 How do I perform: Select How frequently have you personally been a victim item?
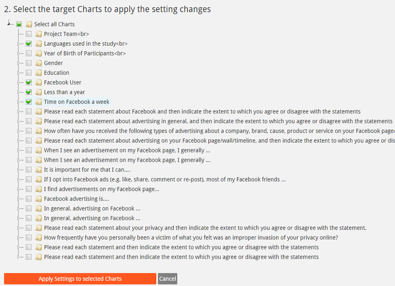(191, 238)
